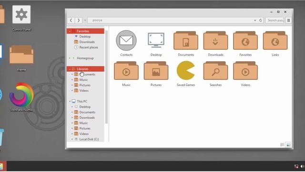Viewport: 305px width, 172px height.
Task: Select Desktop under Favorites
Action: (85, 36)
